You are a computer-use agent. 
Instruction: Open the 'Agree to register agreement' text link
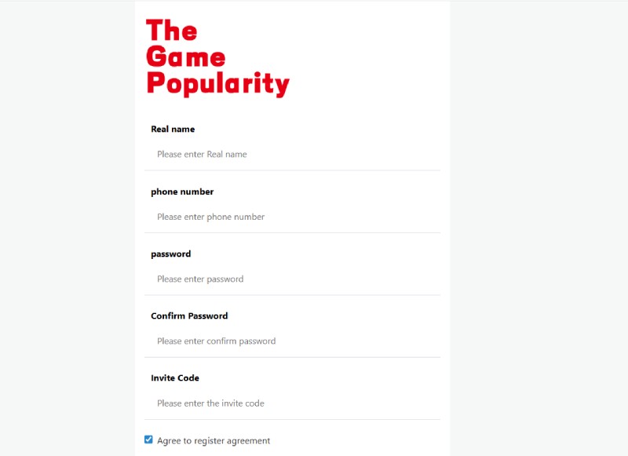pyautogui.click(x=214, y=441)
